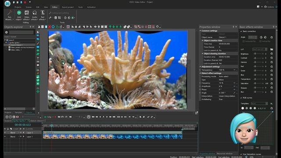
Task: Open Text effects in the ribbon
Action: click(x=42, y=15)
